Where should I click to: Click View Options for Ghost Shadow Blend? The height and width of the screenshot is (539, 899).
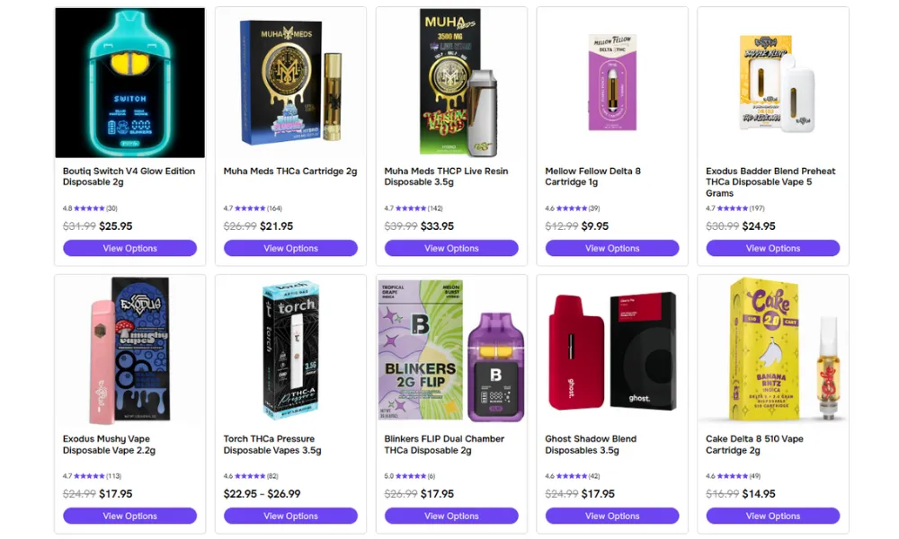tap(612, 516)
